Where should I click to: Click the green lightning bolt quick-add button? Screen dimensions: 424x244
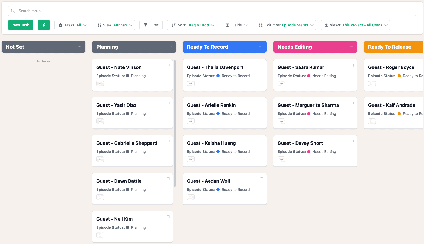44,25
